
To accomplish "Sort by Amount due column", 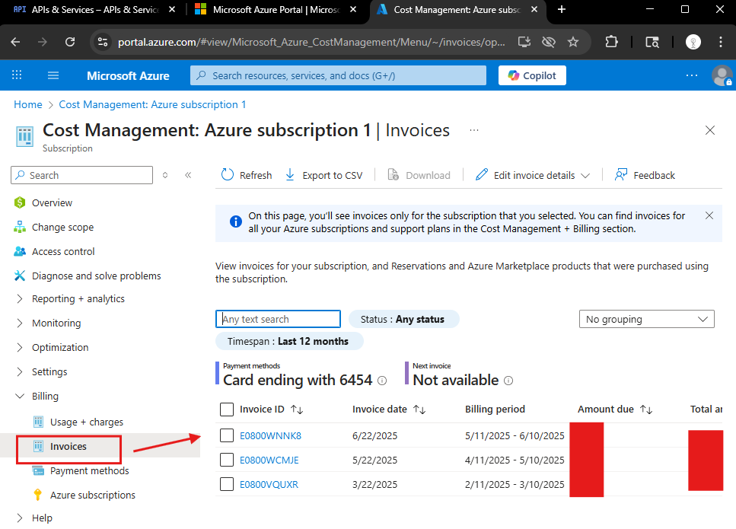I will click(615, 409).
